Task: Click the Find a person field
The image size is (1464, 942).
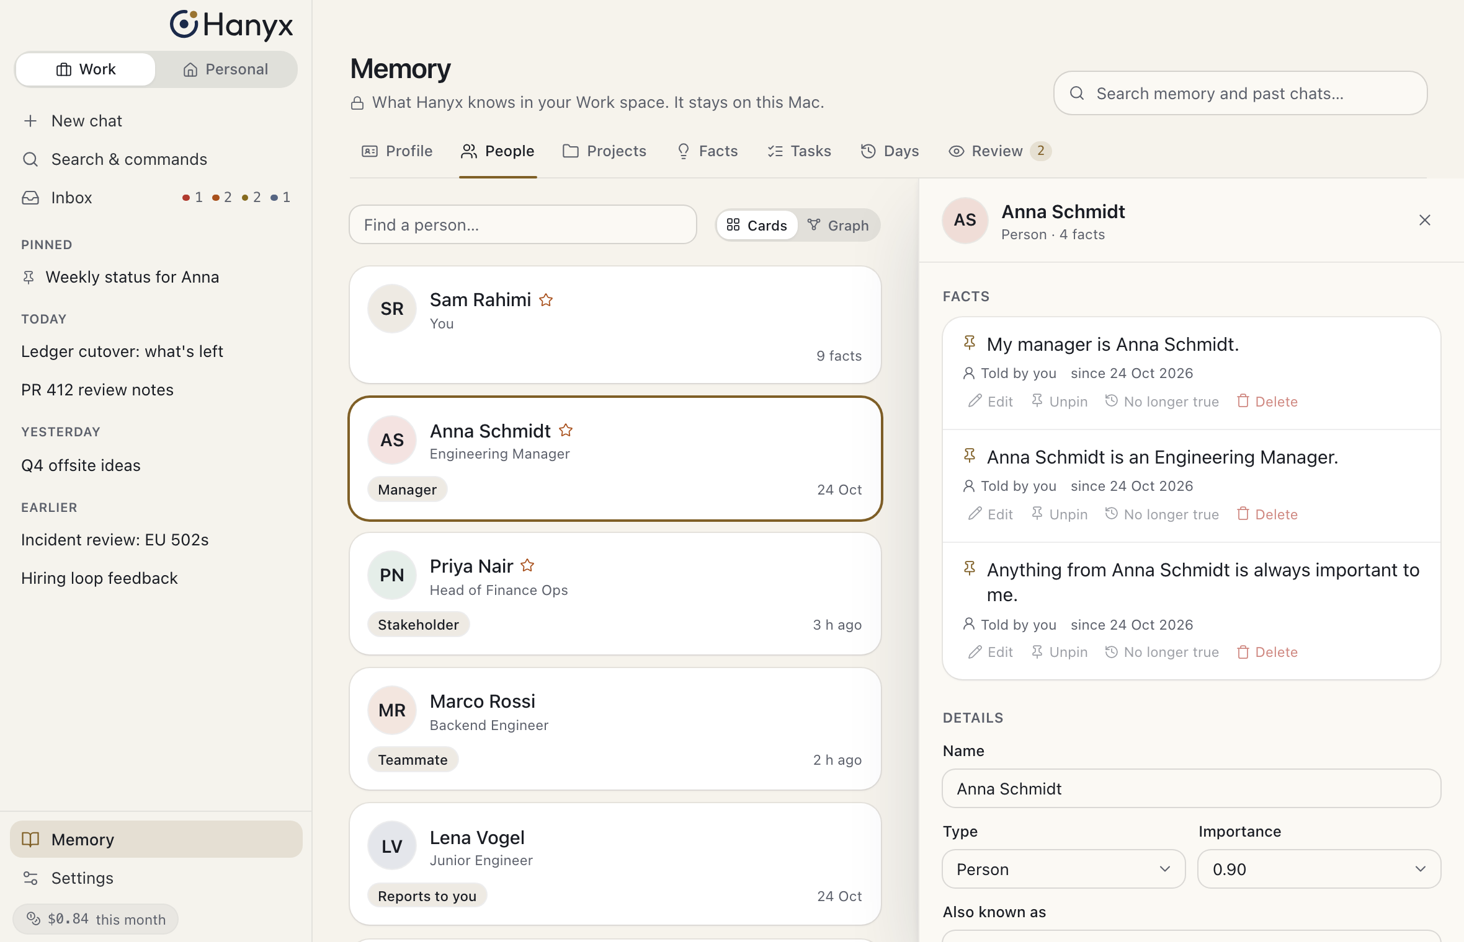Action: pos(523,224)
